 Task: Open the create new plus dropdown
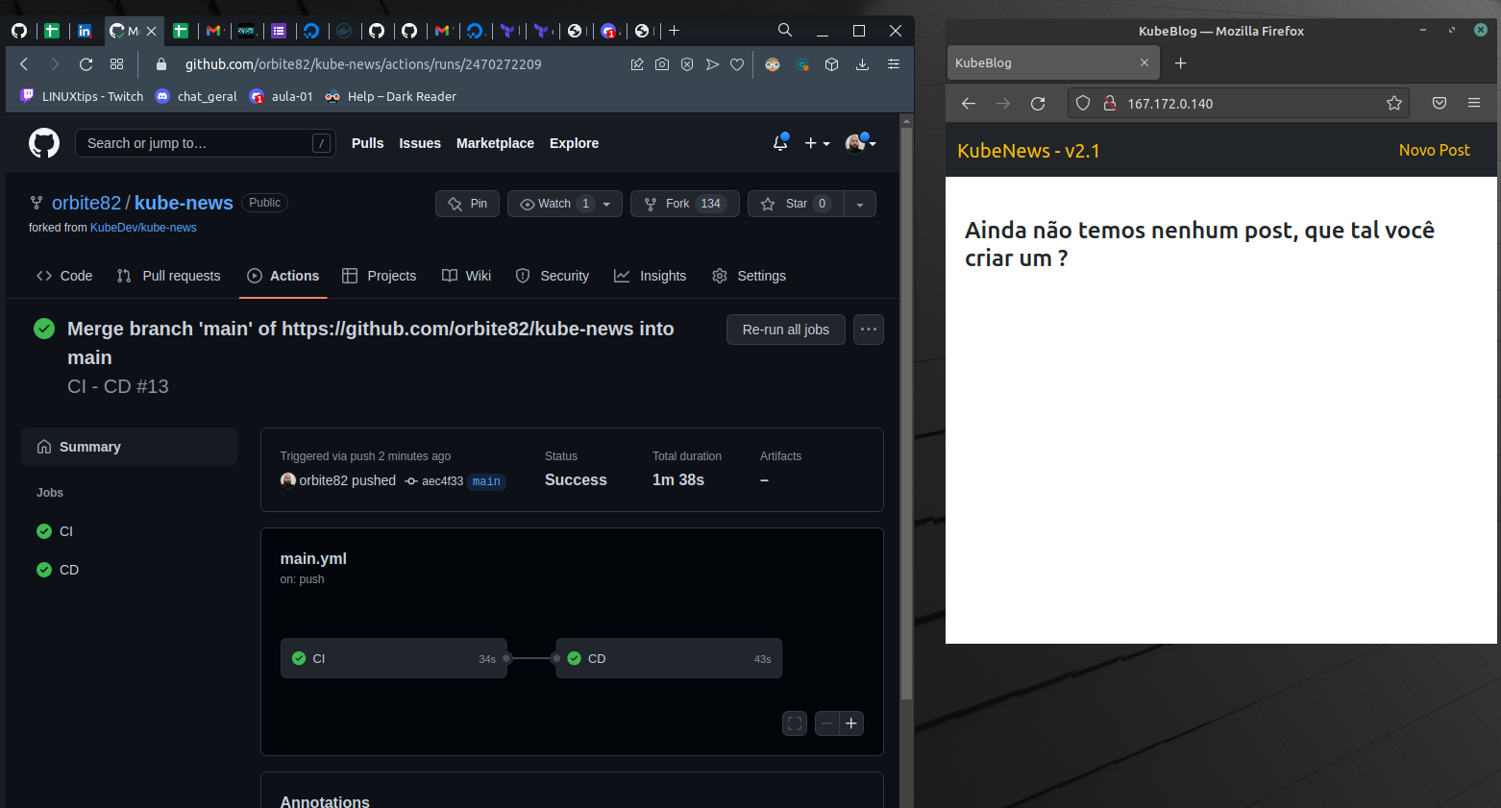tap(817, 143)
